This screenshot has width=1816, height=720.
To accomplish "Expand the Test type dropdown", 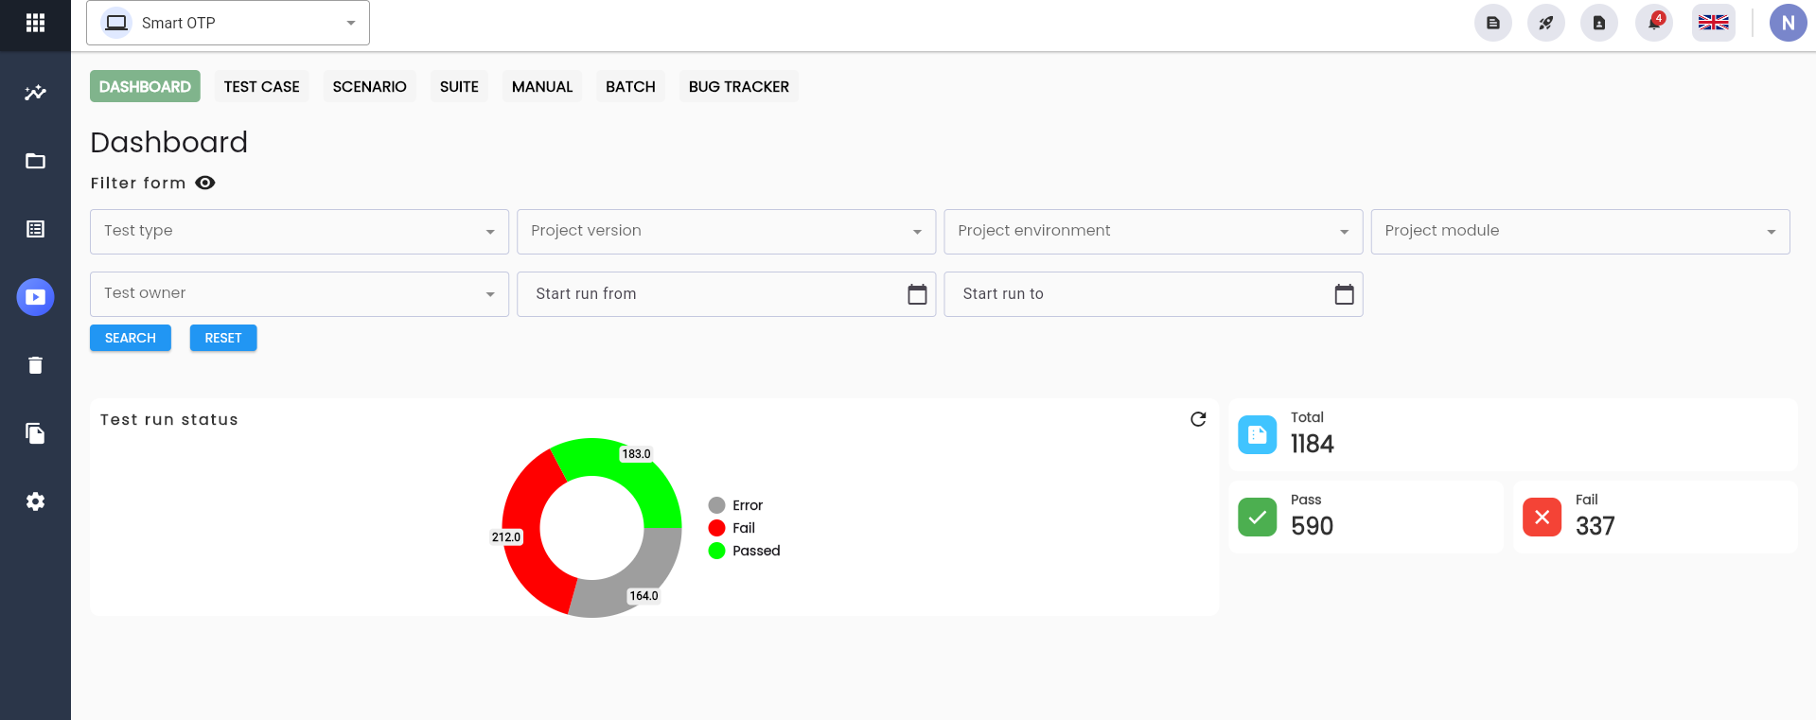I will (x=299, y=232).
